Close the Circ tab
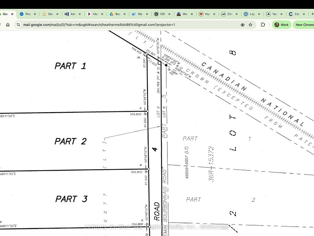This screenshot has height=236, width=314. [237, 14]
